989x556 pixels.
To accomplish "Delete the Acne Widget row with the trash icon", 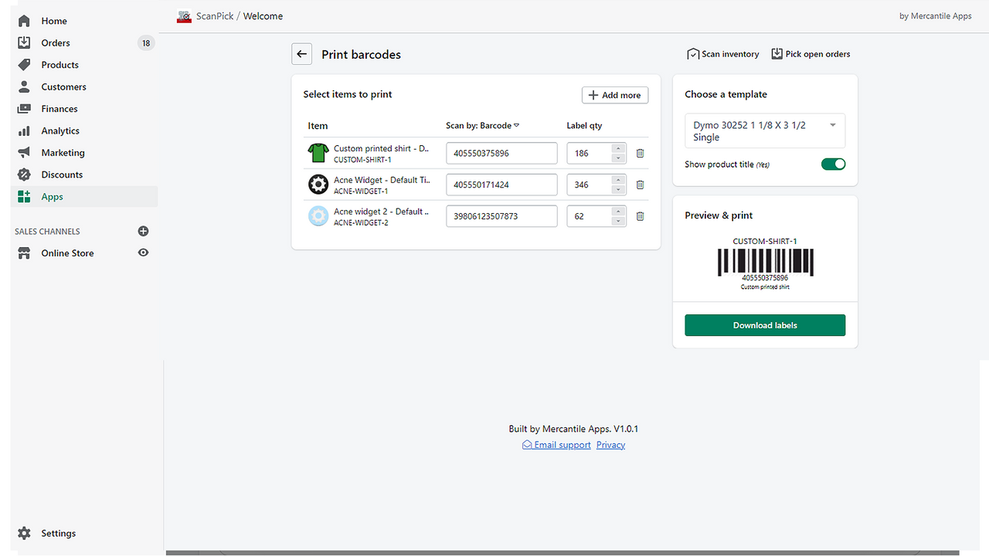I will (640, 185).
